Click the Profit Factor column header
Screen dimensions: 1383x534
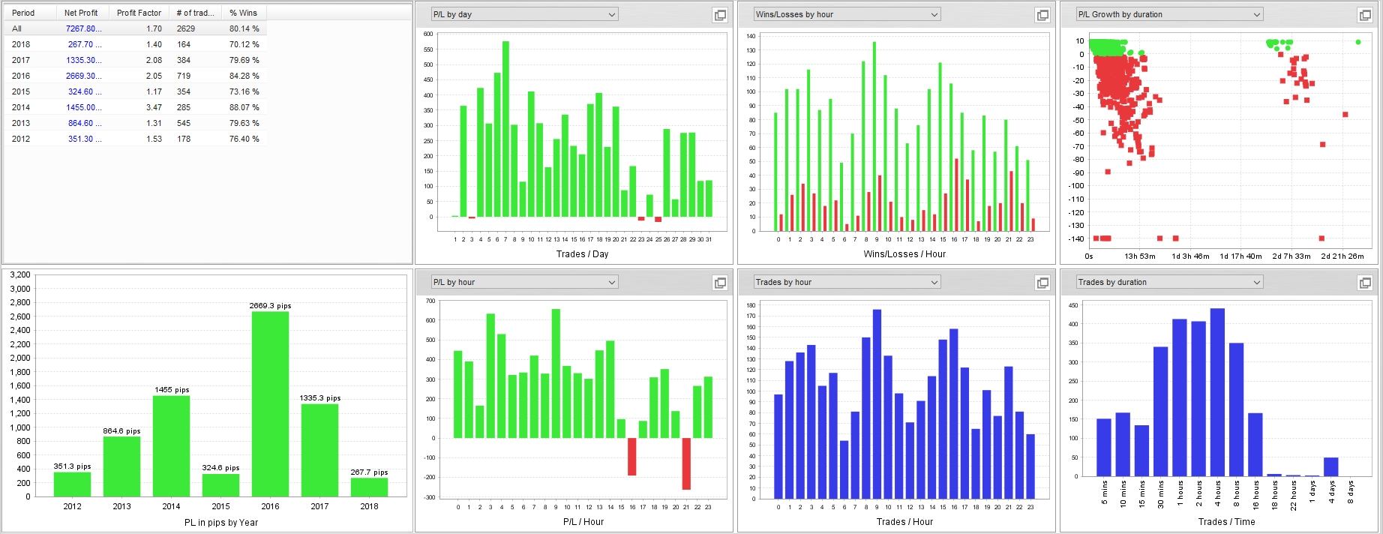[139, 13]
